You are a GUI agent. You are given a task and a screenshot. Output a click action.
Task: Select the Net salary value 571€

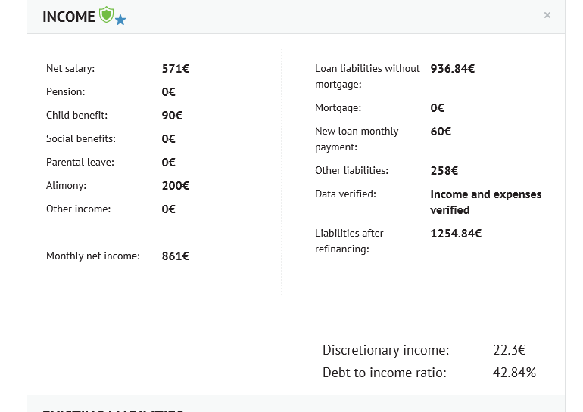[x=175, y=69]
